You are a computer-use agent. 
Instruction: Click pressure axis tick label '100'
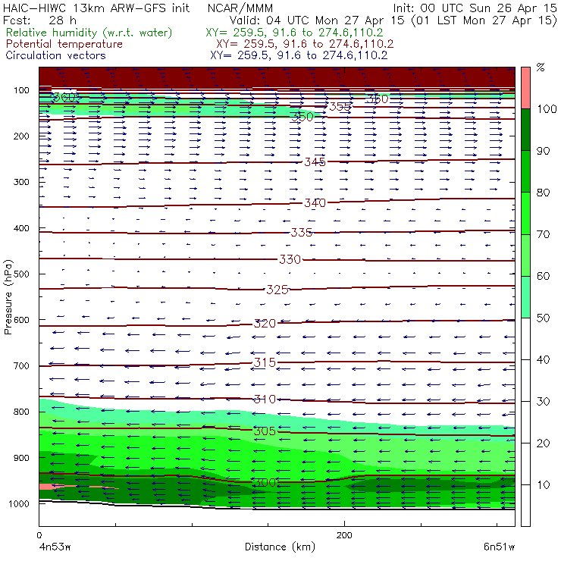coord(21,90)
